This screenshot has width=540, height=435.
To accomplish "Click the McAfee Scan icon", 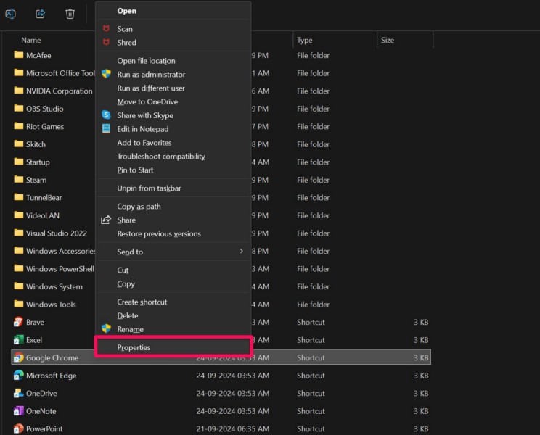I will click(x=106, y=29).
